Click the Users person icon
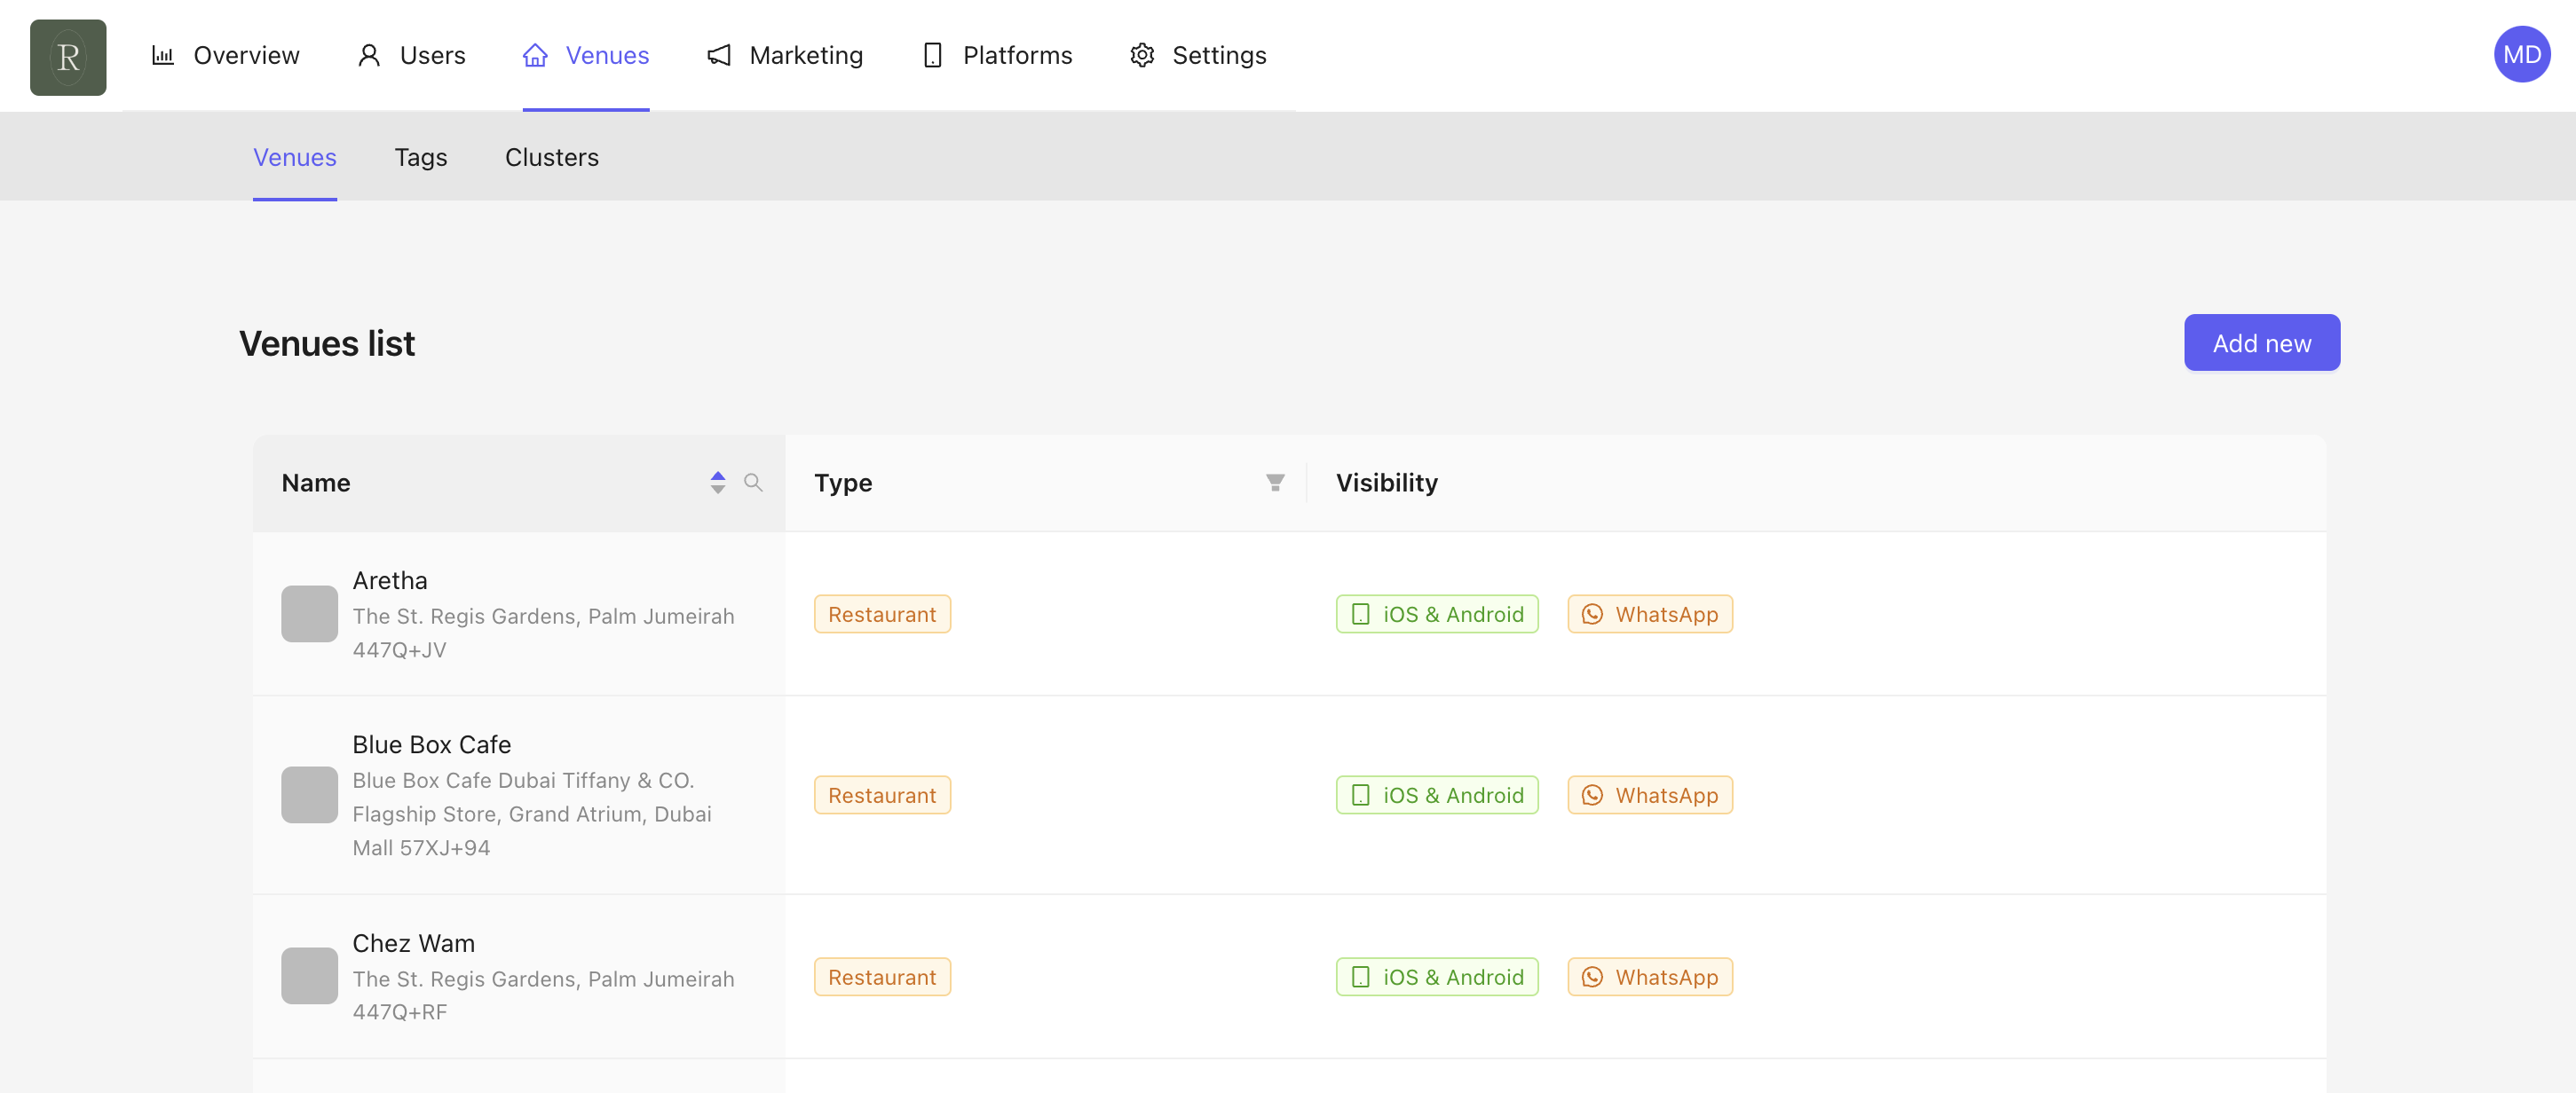This screenshot has height=1093, width=2576. pyautogui.click(x=369, y=55)
